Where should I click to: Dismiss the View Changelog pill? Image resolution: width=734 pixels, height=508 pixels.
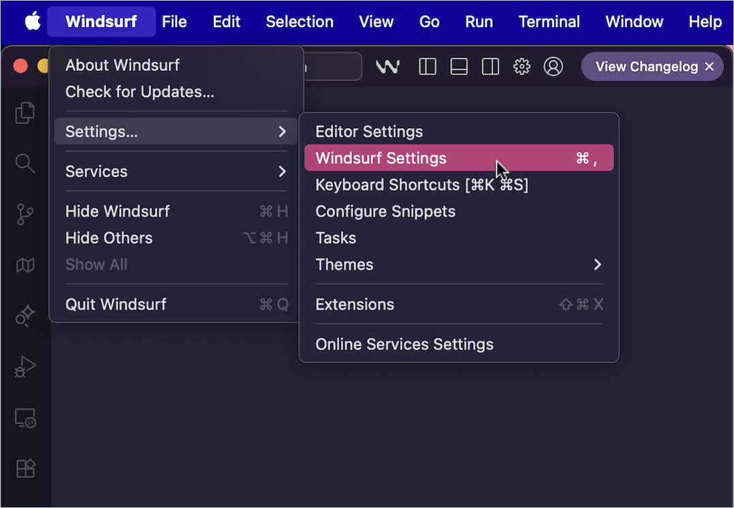(709, 67)
